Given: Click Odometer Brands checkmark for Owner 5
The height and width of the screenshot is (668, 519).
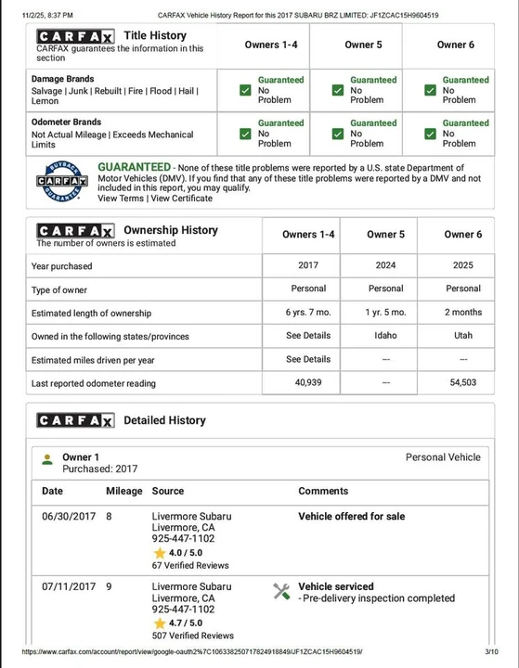Looking at the screenshot, I should click(x=338, y=134).
